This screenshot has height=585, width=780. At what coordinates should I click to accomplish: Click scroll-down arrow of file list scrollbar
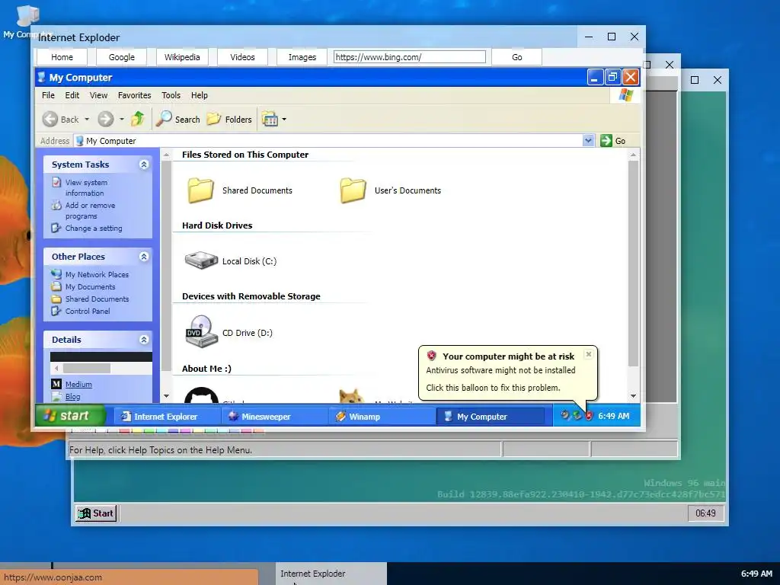pyautogui.click(x=633, y=396)
